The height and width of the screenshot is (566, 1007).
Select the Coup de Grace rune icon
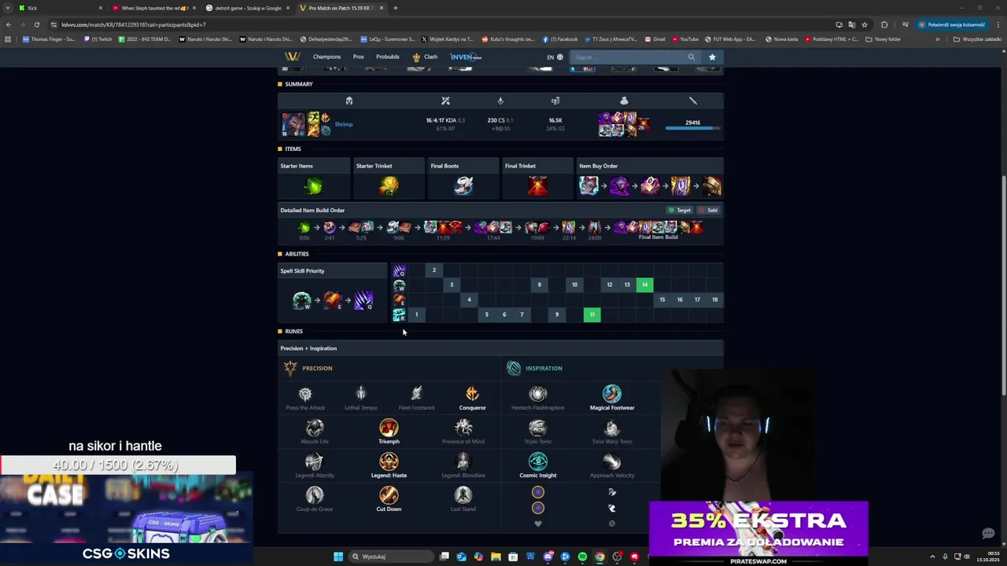(x=315, y=495)
